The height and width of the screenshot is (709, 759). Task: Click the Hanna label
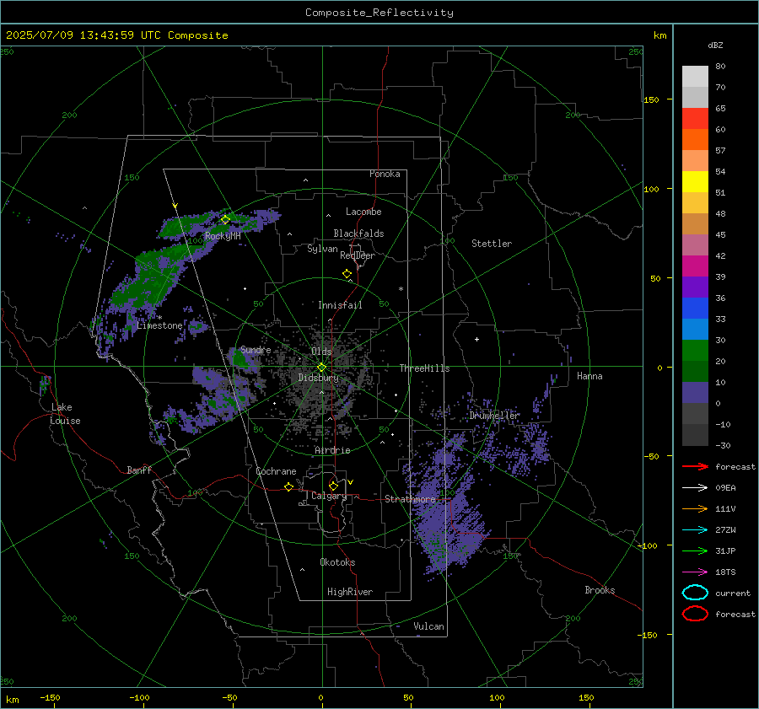click(589, 376)
